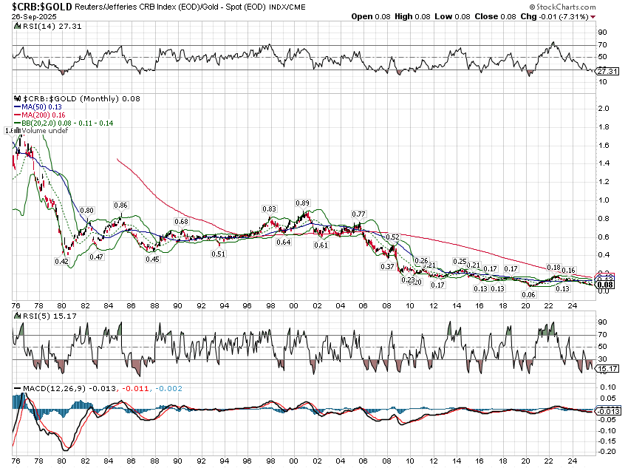Click the MA(50) 0.13 legend text

coord(41,106)
